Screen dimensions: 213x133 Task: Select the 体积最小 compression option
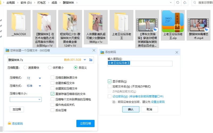click(50, 68)
